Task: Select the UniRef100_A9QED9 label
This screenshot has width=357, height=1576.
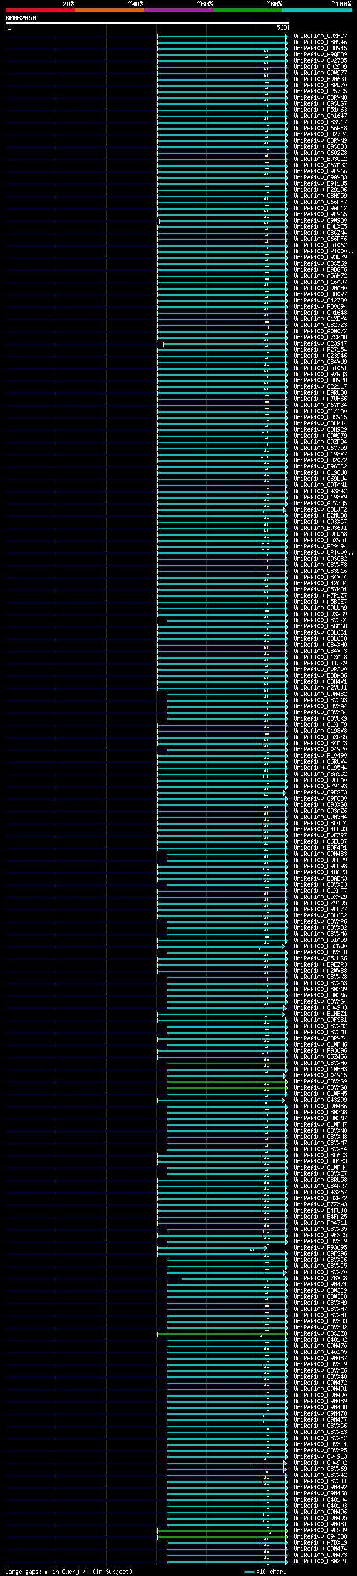Action: point(320,54)
